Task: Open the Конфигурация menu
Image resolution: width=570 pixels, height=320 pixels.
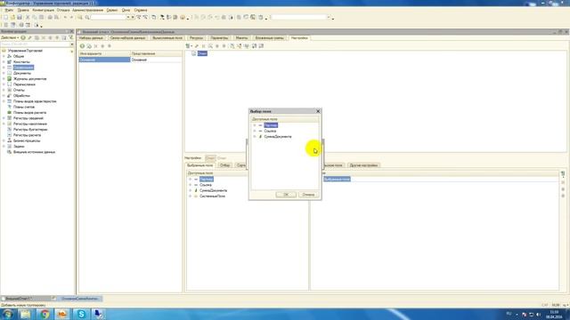Action: click(x=44, y=10)
